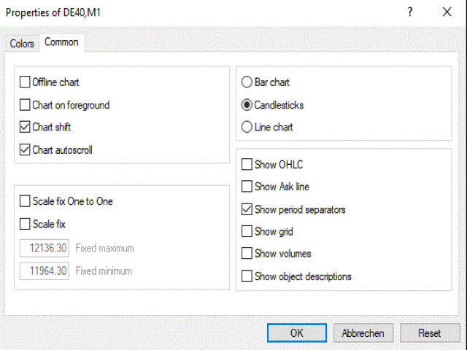Viewport: 467px width, 350px height.
Task: Switch to the Colors tab
Action: [x=22, y=44]
